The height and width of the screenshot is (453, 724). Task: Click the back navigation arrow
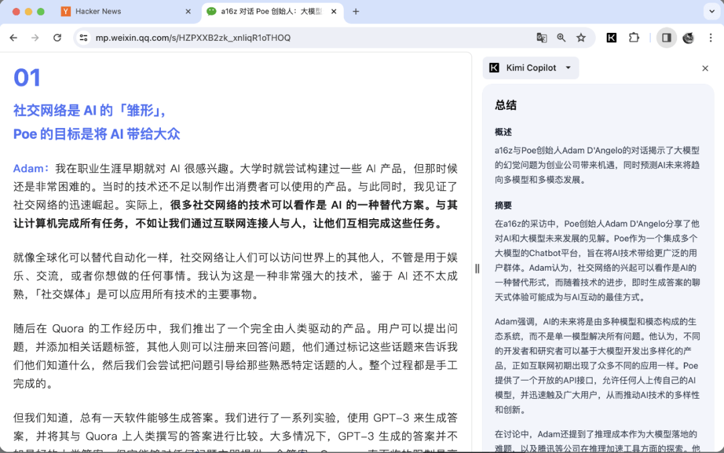(x=13, y=38)
